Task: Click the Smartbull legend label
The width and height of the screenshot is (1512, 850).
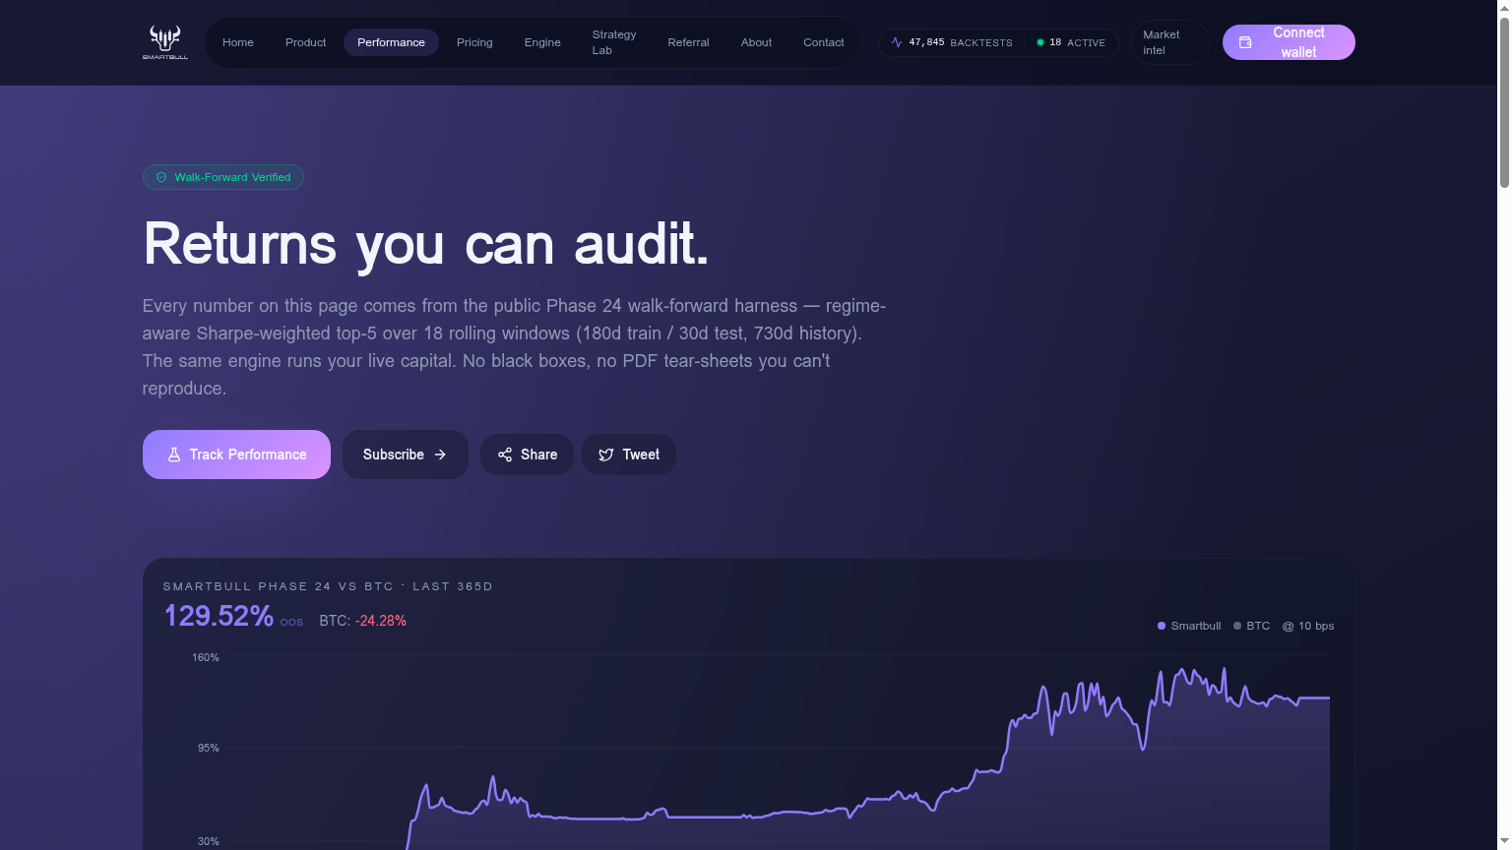Action: click(x=1196, y=626)
